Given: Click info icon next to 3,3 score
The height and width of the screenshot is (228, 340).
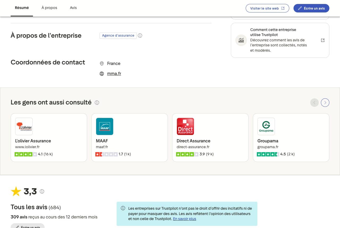Looking at the screenshot, I should pyautogui.click(x=42, y=191).
